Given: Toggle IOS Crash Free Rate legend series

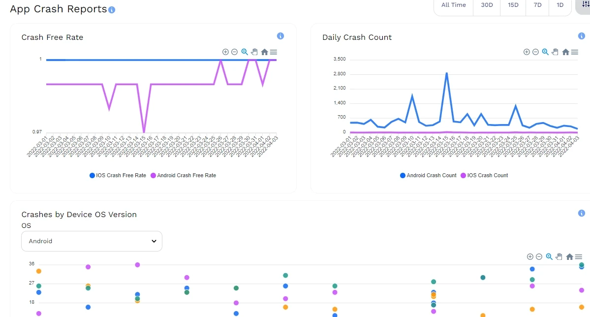Looking at the screenshot, I should [118, 175].
